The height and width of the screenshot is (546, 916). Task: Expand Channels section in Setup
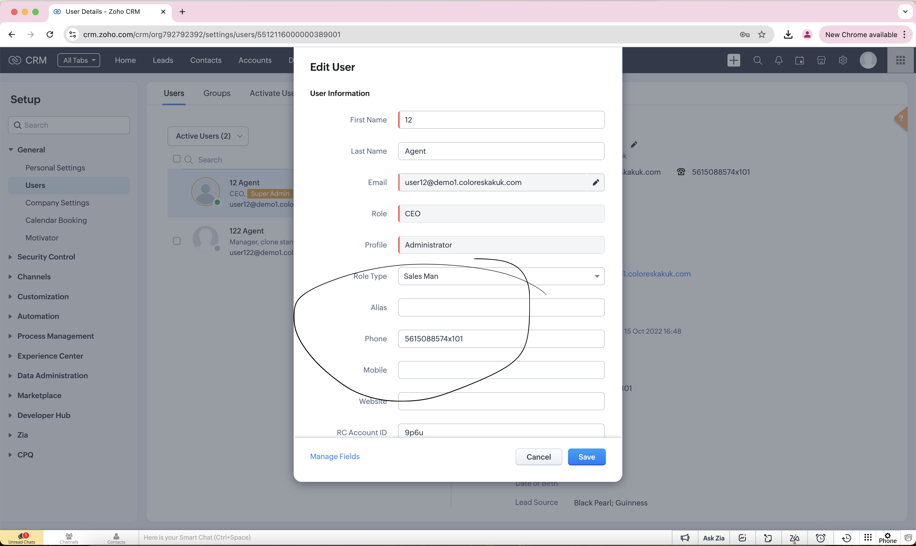tap(10, 277)
